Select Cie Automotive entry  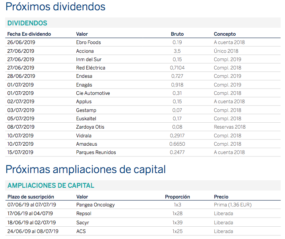pyautogui.click(x=93, y=93)
